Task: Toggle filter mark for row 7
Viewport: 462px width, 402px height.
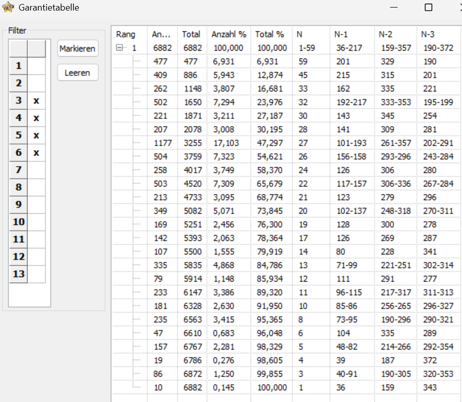Action: point(36,170)
